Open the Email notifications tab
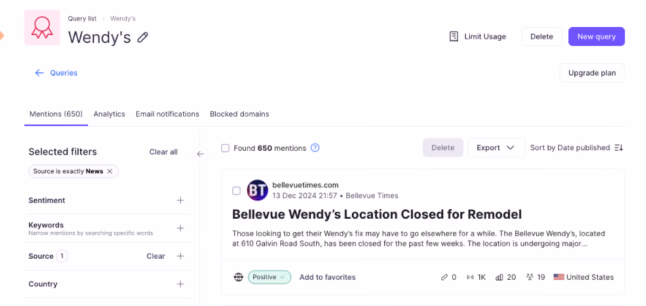Viewport: 646px width, 306px height. click(x=168, y=114)
